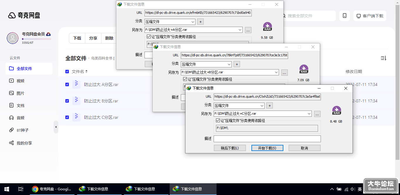Click the 下载 toolbar button
The width and height of the screenshot is (400, 195).
tap(77, 38)
